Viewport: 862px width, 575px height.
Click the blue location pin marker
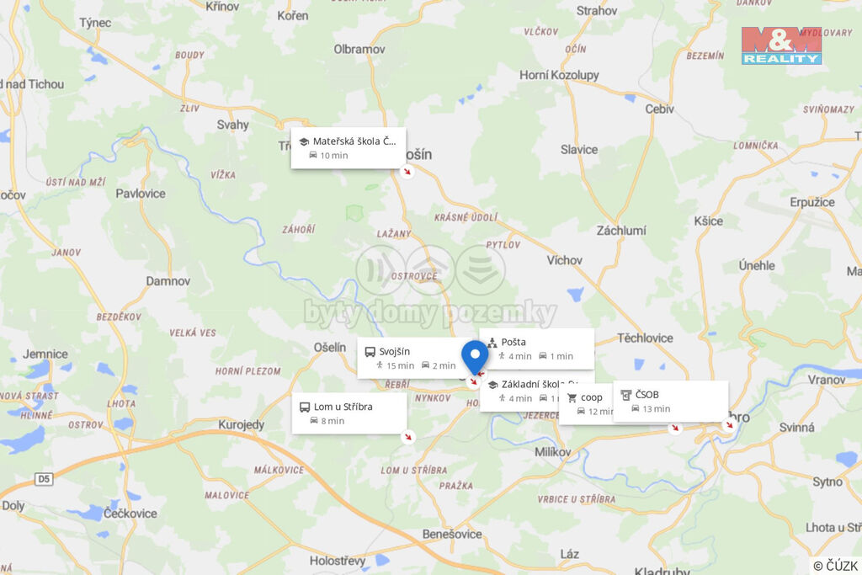pyautogui.click(x=475, y=357)
